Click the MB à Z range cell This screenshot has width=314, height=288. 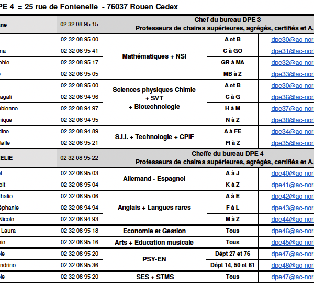click(232, 74)
